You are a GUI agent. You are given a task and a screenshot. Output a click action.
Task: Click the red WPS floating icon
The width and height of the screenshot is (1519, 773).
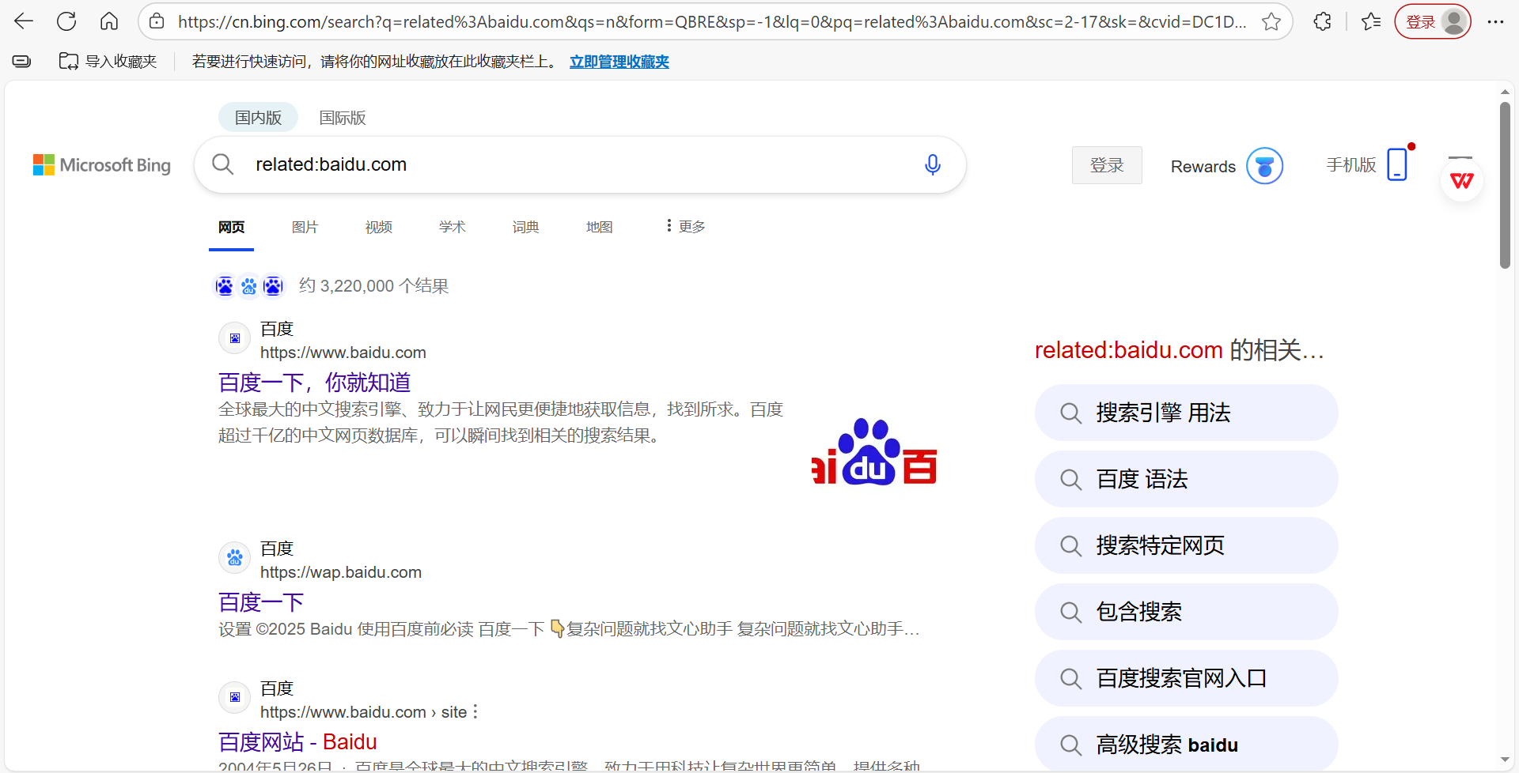point(1461,180)
